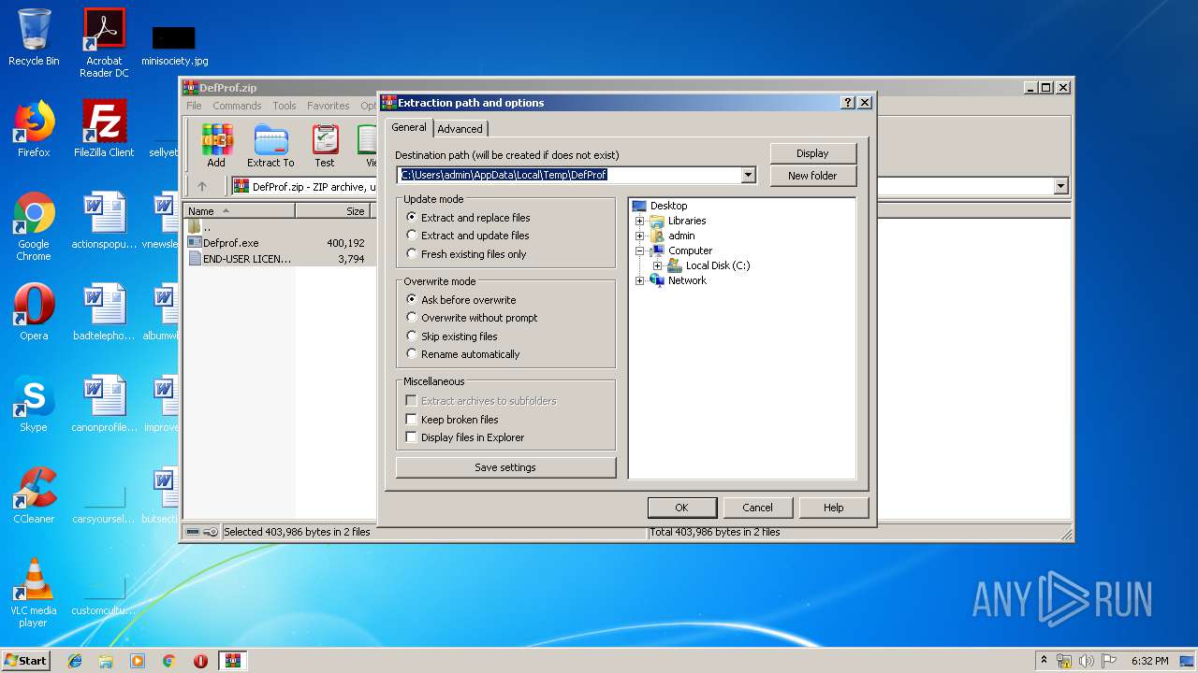Launch the Google Chrome desktop shortcut
This screenshot has width=1198, height=673.
click(34, 226)
